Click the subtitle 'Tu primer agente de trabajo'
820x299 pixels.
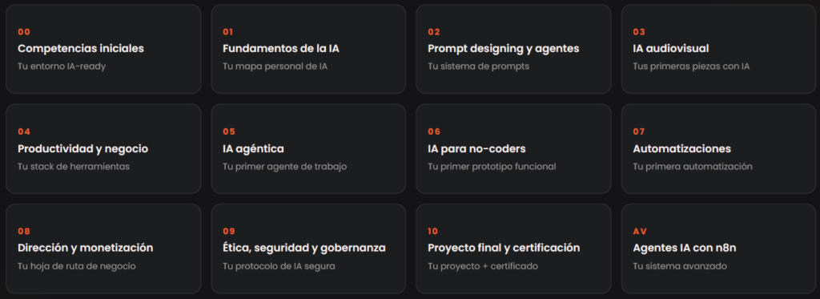pyautogui.click(x=284, y=167)
